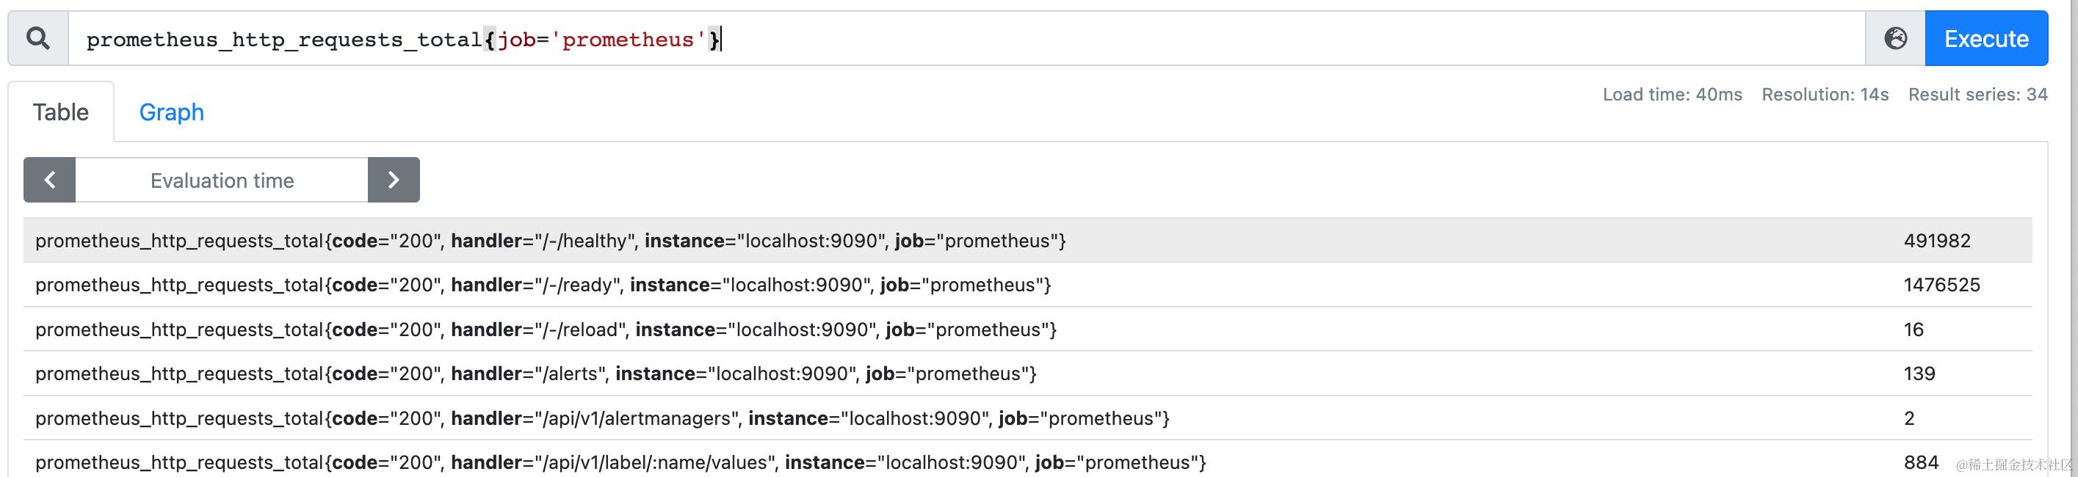Select the Table tab
2078x477 pixels.
(60, 112)
